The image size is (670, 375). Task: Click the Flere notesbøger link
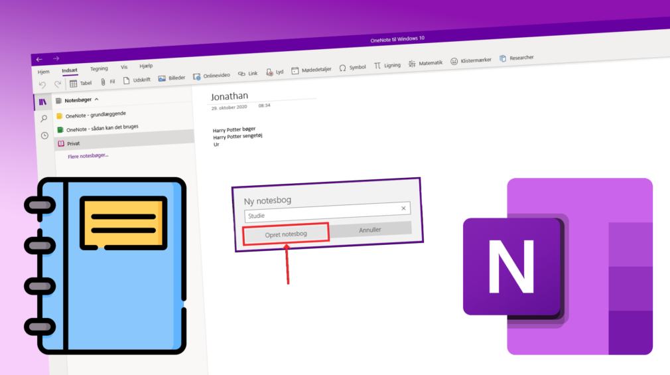click(88, 156)
